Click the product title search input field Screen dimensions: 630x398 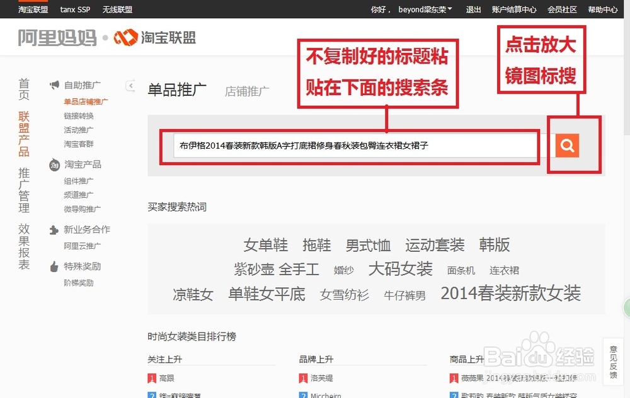(355, 145)
